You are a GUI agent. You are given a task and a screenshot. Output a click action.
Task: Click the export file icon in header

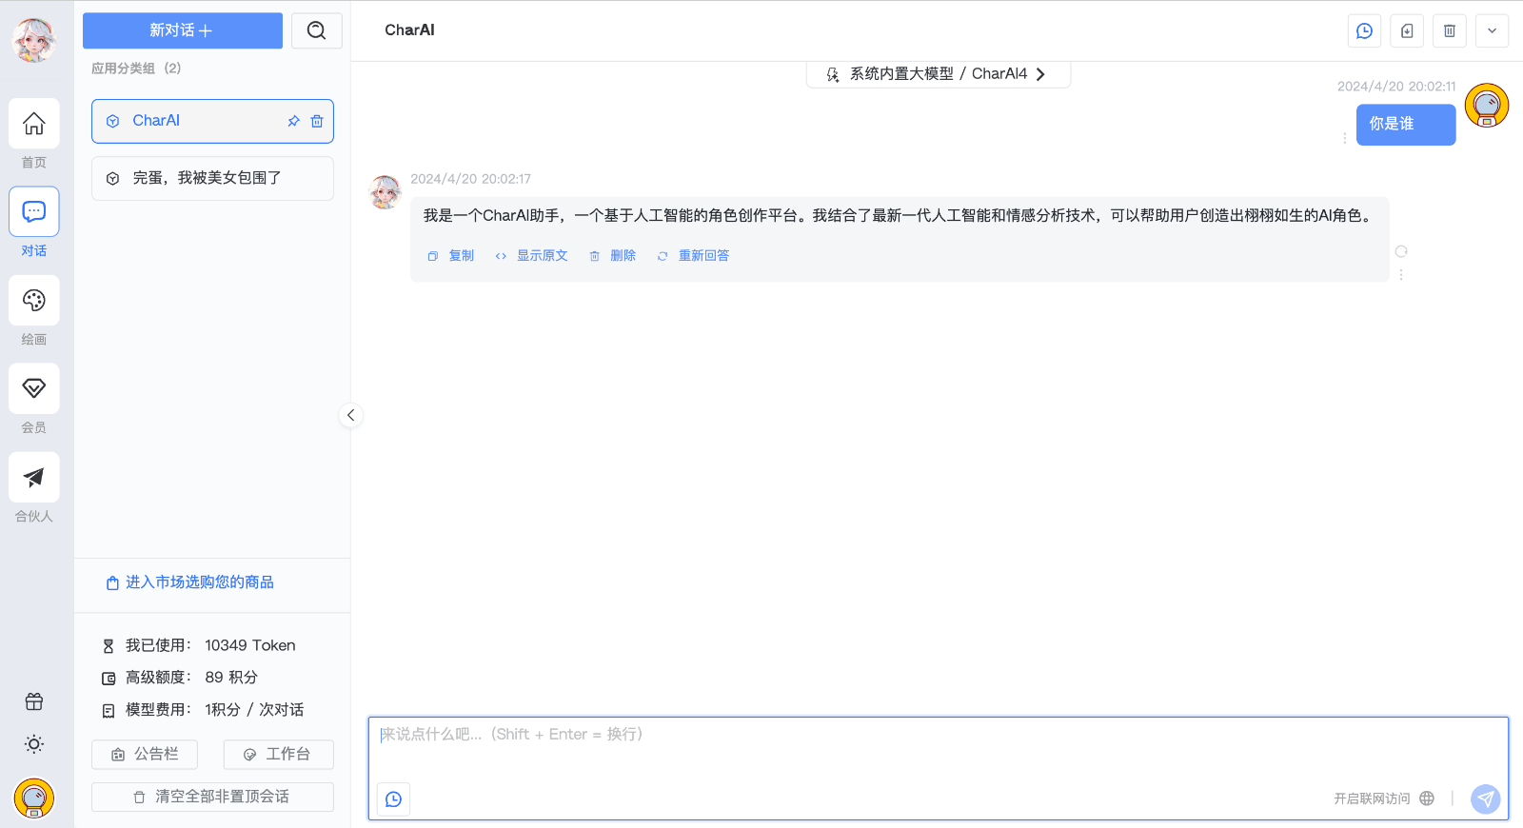(1407, 30)
